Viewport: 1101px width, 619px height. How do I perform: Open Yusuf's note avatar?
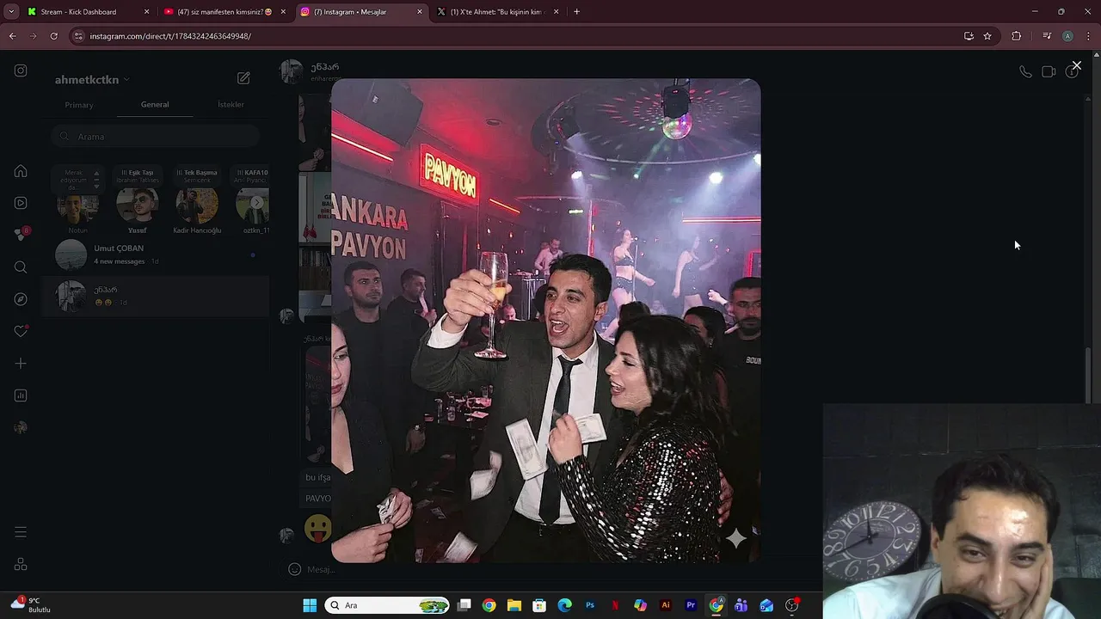pyautogui.click(x=138, y=205)
